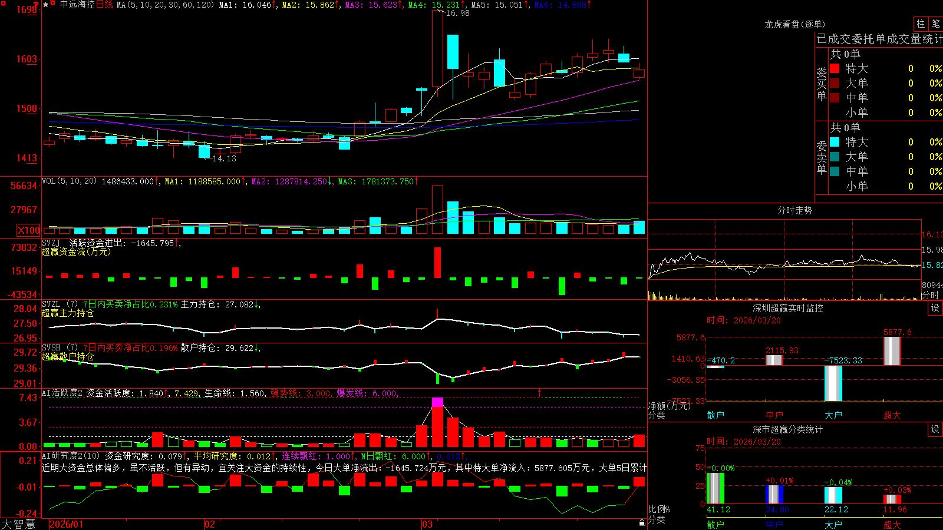Click the 14.13 low price label
This screenshot has height=530, width=943.
tap(224, 158)
